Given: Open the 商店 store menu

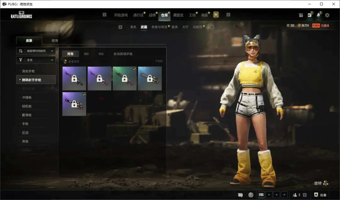Looking at the screenshot, I should (204, 15).
